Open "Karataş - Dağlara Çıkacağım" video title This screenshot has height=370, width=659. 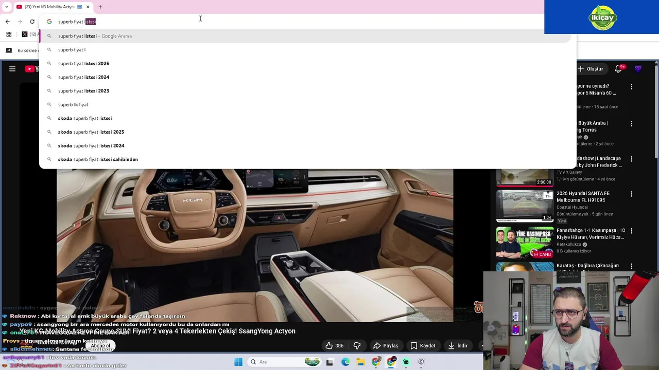coord(587,266)
